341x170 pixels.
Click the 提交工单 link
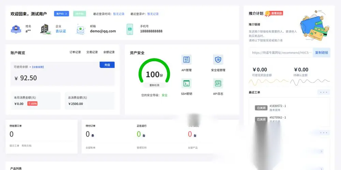pos(14,146)
